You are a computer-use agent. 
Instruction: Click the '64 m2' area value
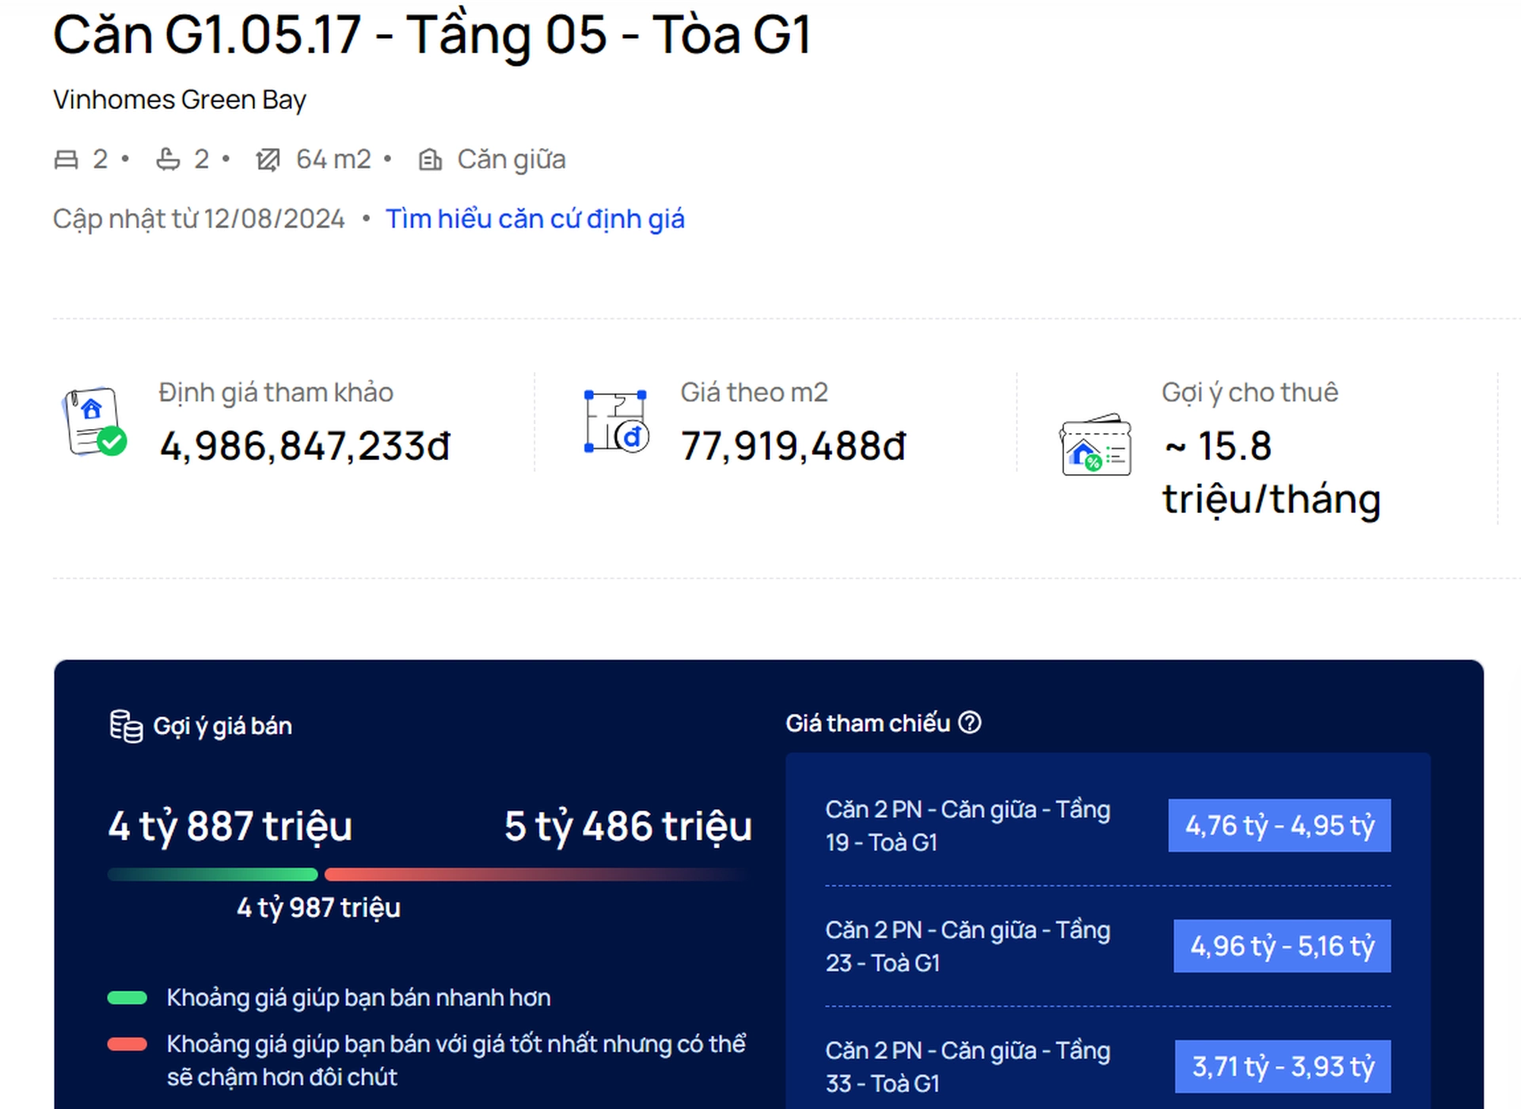[x=333, y=160]
